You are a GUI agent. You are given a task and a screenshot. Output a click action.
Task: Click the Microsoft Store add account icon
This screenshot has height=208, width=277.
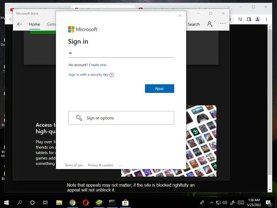[x=210, y=24]
